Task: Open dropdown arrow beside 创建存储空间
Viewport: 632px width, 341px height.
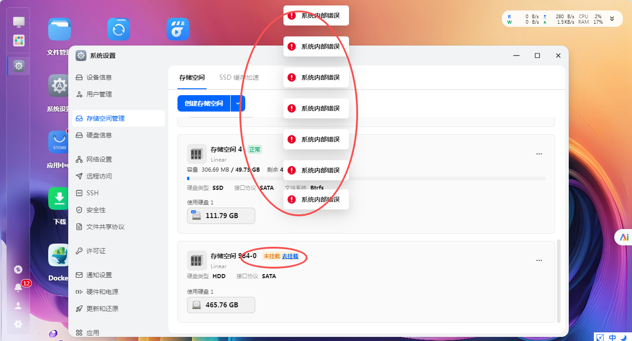Action: pyautogui.click(x=238, y=103)
